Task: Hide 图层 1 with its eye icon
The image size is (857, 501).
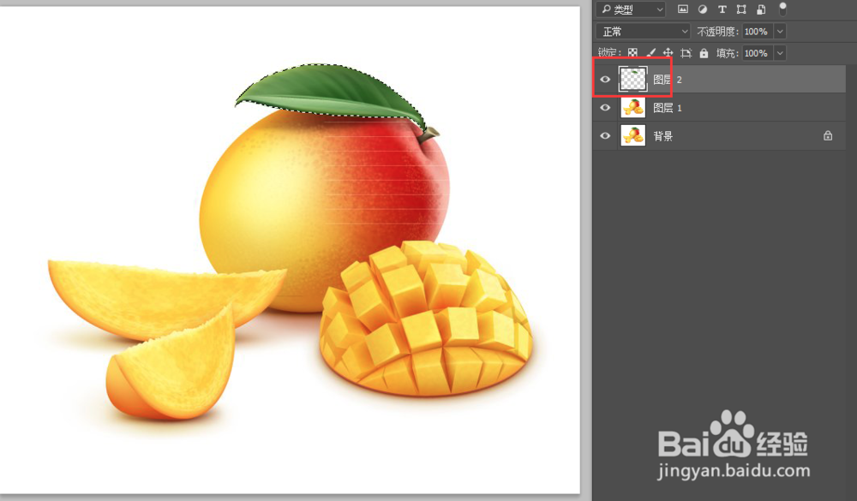Action: pyautogui.click(x=605, y=108)
